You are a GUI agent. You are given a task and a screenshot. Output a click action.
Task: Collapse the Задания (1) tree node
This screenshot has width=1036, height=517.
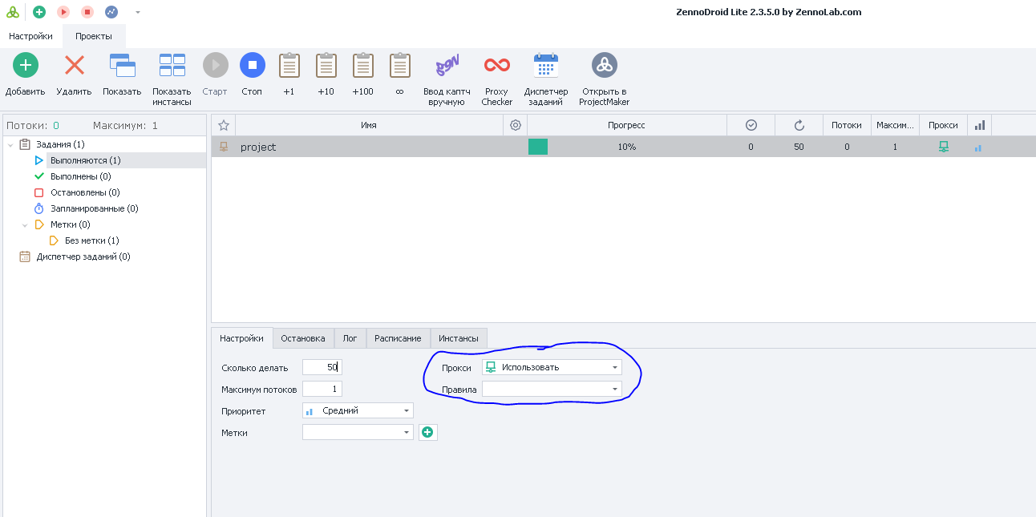coord(10,144)
